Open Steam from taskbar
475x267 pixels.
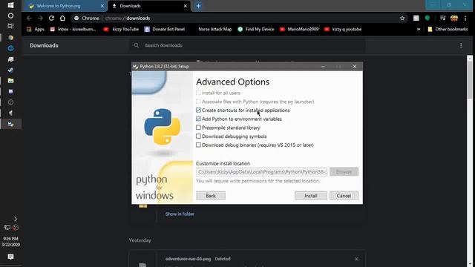pyautogui.click(x=10, y=70)
